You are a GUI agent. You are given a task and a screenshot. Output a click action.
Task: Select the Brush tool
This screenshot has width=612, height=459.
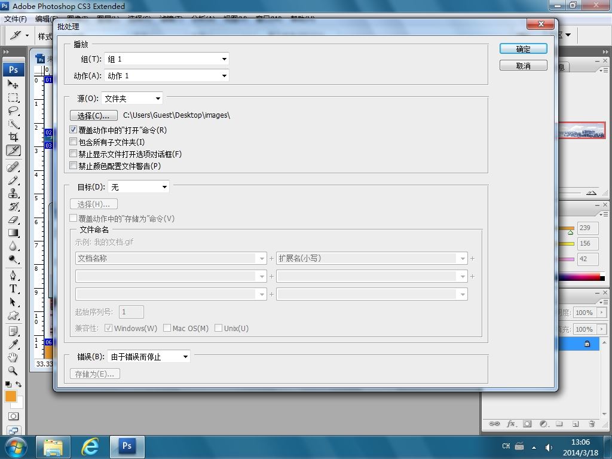coord(13,180)
